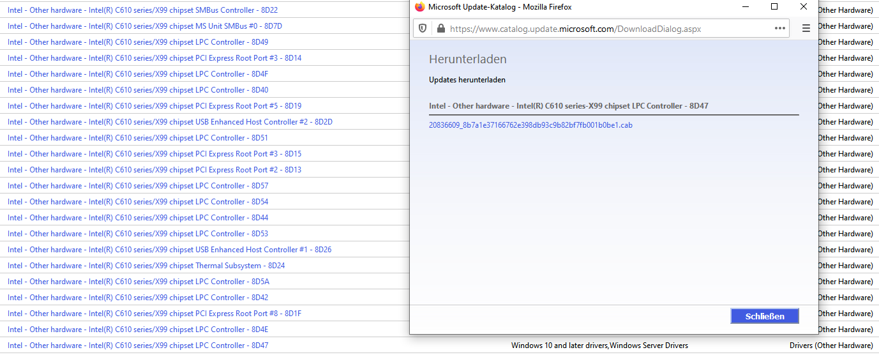Click dialog title 'LPC Controller - 8D47' heading
The height and width of the screenshot is (357, 879).
click(x=569, y=106)
